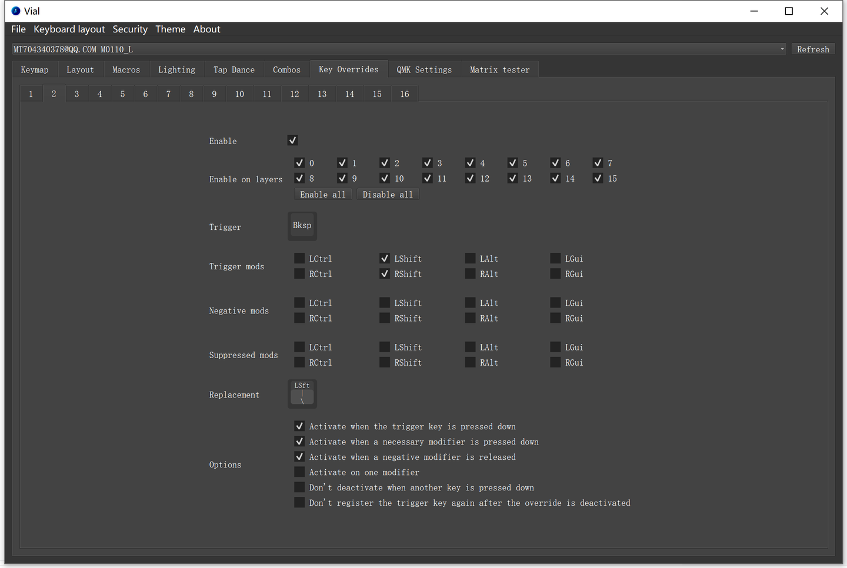Viewport: 847px width, 568px height.
Task: Enable LCtrl under Negative mods
Action: click(299, 303)
